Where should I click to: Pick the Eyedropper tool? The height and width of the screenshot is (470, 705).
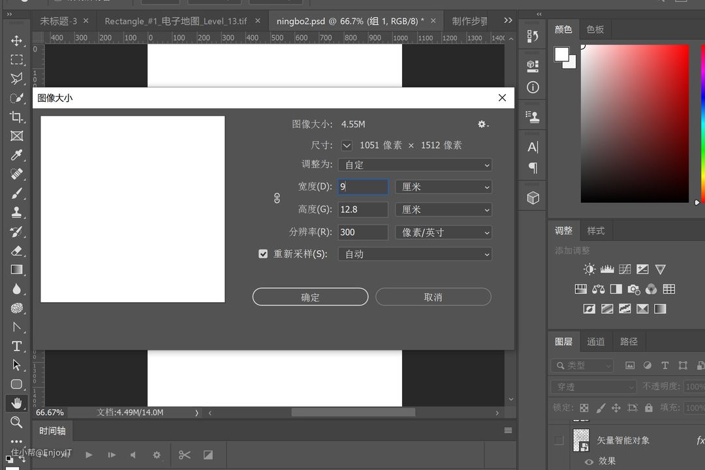coord(17,155)
